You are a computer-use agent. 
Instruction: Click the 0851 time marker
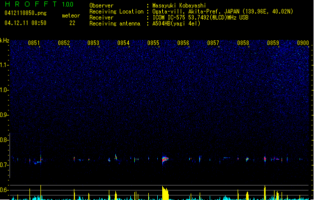(34, 43)
